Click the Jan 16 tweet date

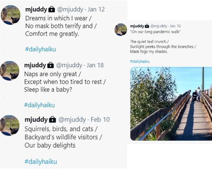[x=175, y=26]
